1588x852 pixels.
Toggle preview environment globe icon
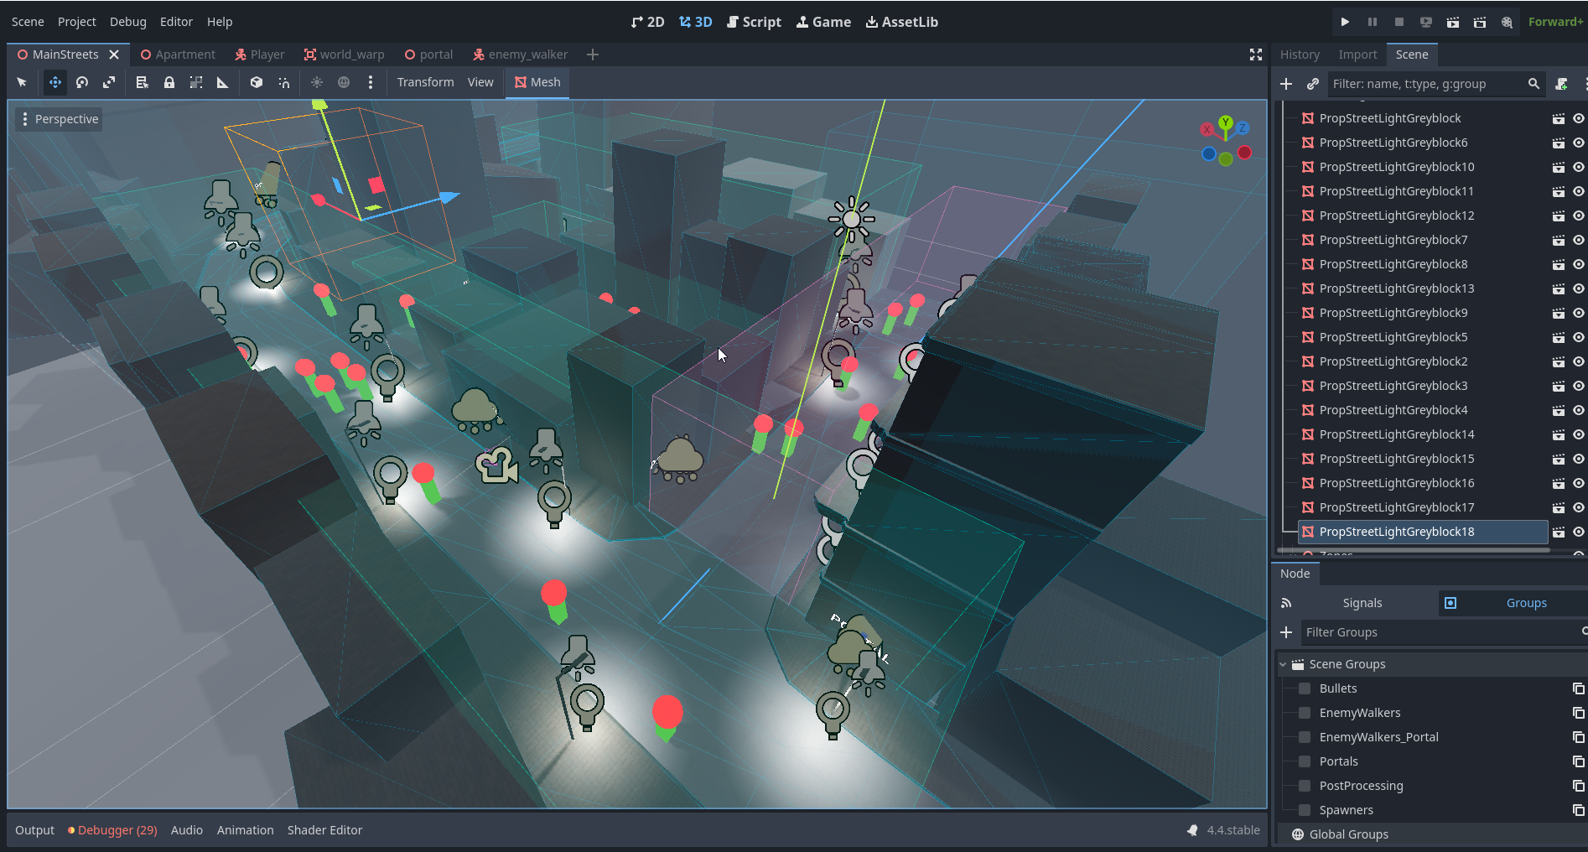[x=344, y=82]
